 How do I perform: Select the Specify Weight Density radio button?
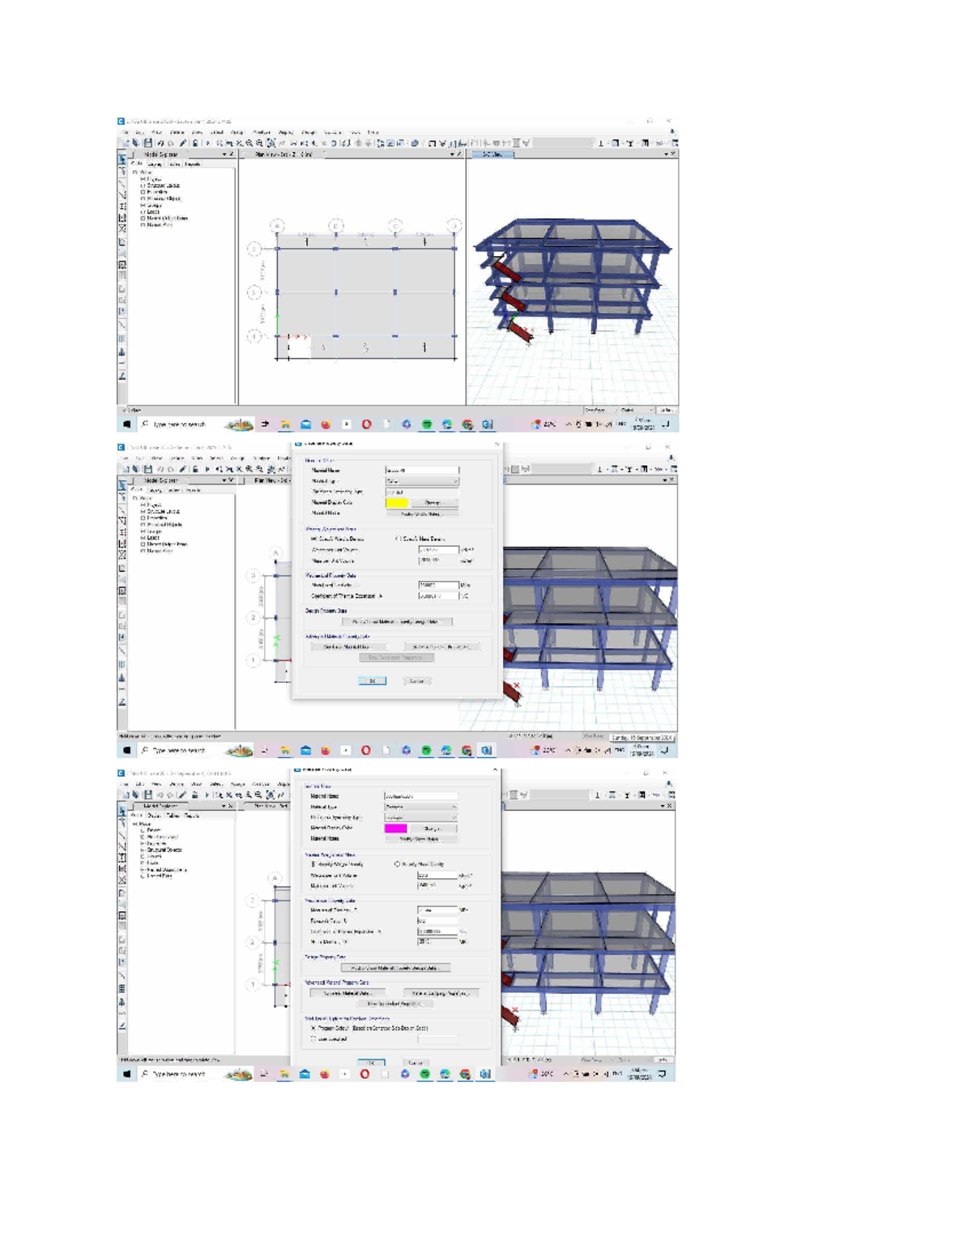click(312, 864)
